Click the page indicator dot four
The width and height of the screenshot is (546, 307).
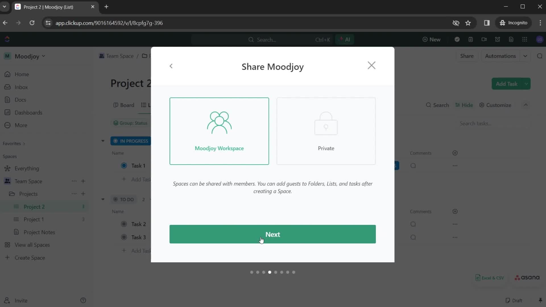(270, 272)
